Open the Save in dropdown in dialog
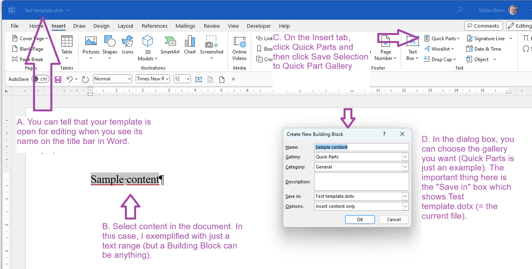Viewport: 532px width, 269px height. (x=405, y=196)
